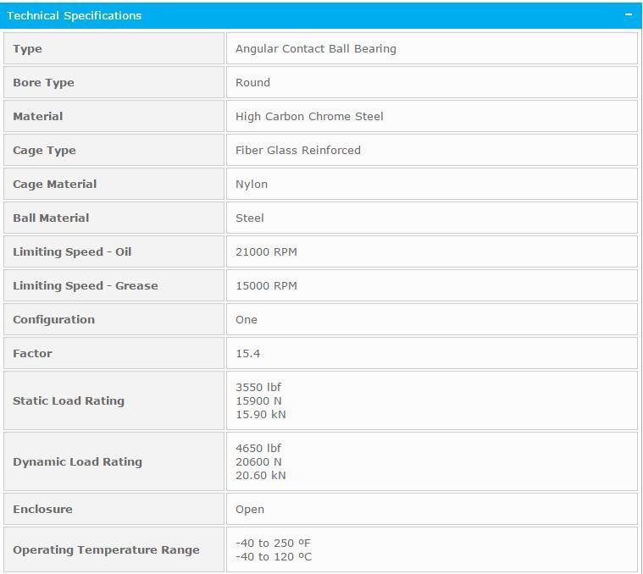Collapse the Technical Specifications panel using minus icon
The height and width of the screenshot is (574, 643).
pos(628,15)
